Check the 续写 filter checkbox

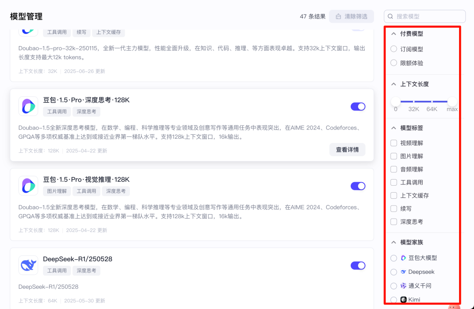click(x=394, y=208)
